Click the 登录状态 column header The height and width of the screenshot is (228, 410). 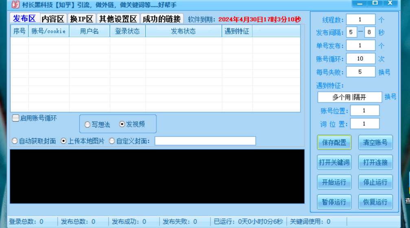(127, 31)
